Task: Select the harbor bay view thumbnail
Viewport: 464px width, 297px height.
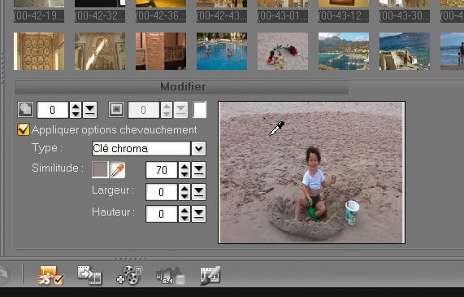Action: click(344, 51)
